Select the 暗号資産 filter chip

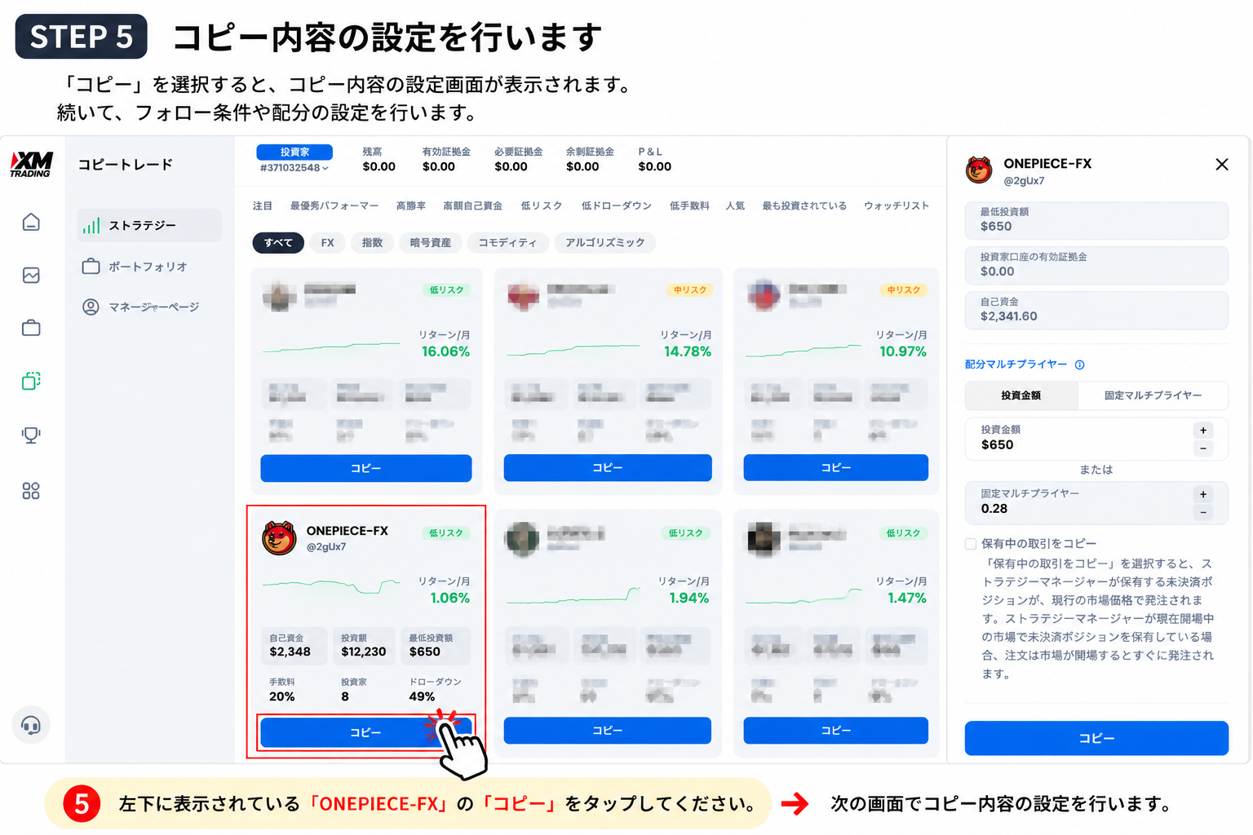pyautogui.click(x=431, y=243)
